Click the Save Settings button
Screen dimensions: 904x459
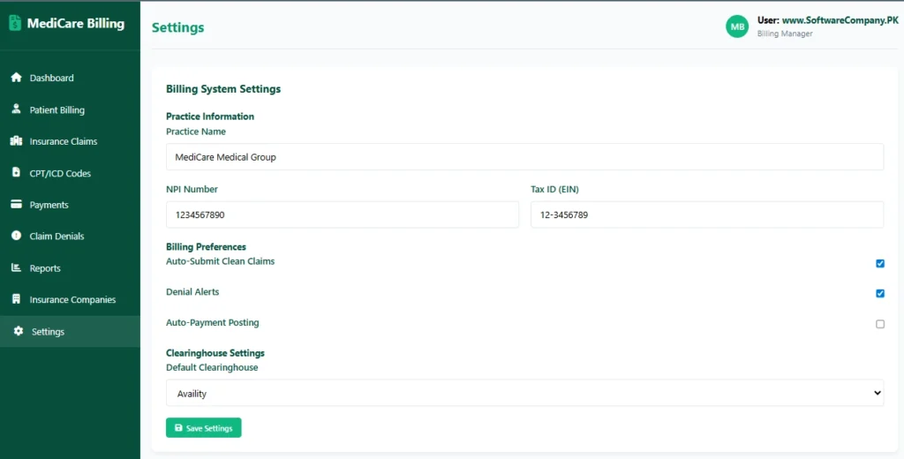[x=203, y=428]
